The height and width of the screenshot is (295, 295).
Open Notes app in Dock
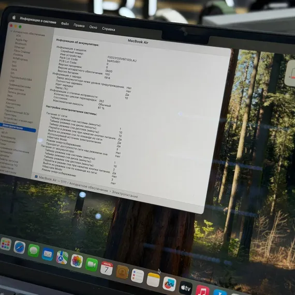coord(153,280)
